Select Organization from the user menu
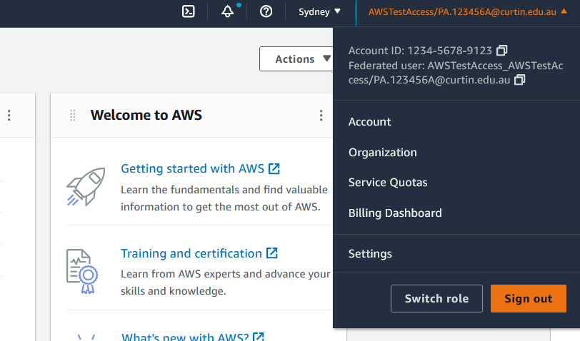The image size is (580, 341). [x=382, y=152]
